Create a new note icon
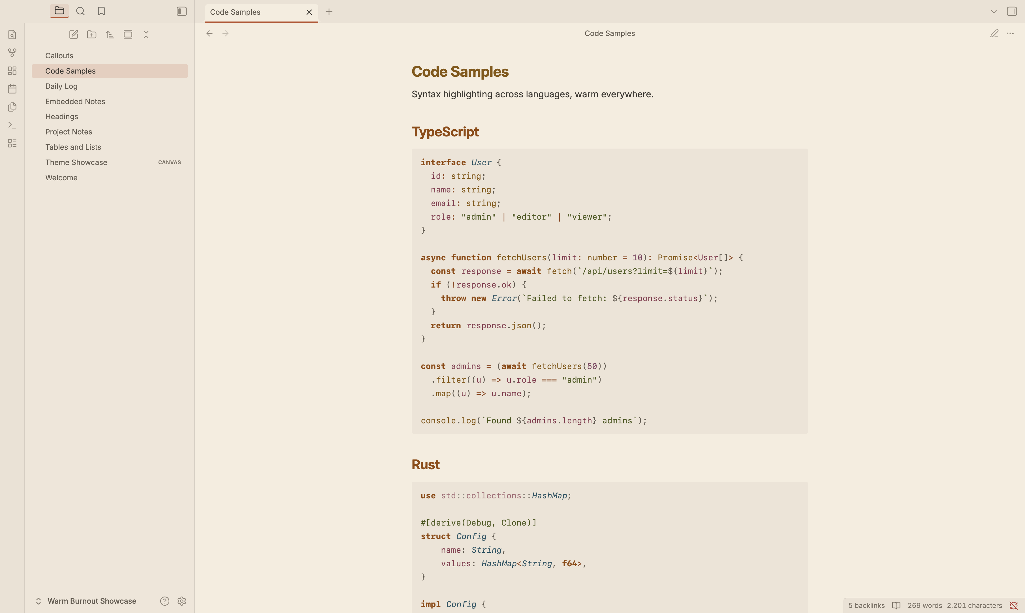The image size is (1025, 613). click(x=74, y=34)
